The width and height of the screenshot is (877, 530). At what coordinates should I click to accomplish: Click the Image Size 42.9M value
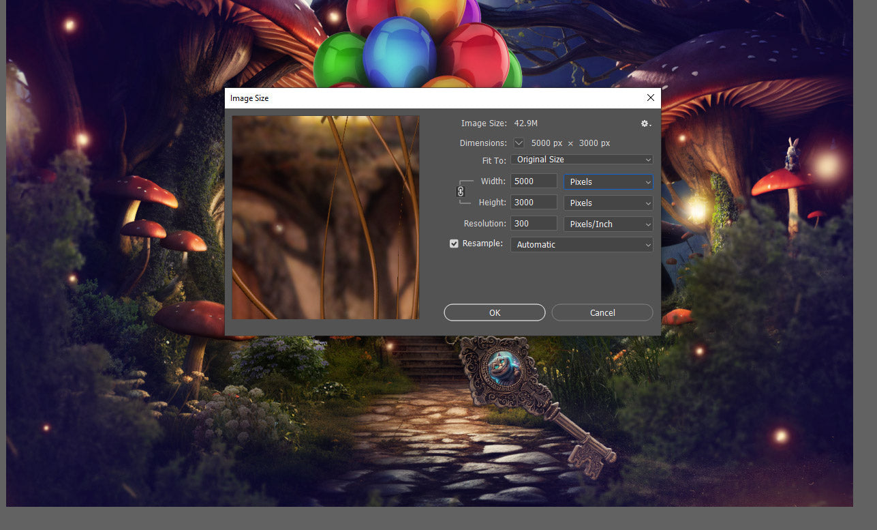pyautogui.click(x=526, y=123)
